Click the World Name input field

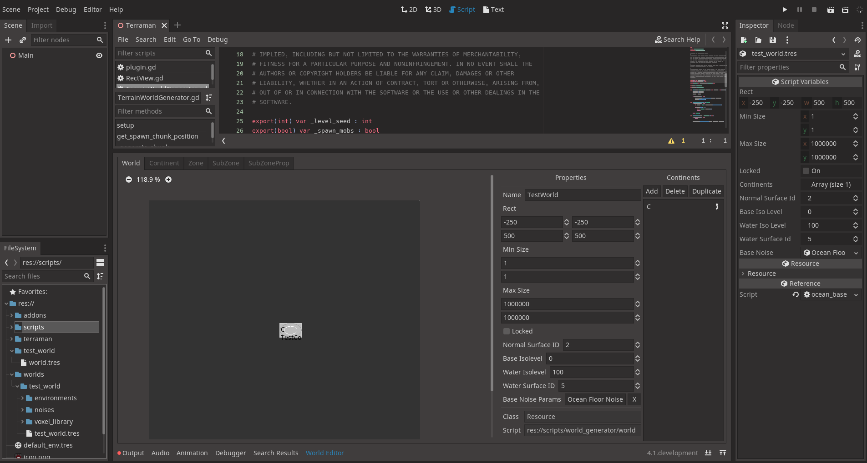coord(583,195)
